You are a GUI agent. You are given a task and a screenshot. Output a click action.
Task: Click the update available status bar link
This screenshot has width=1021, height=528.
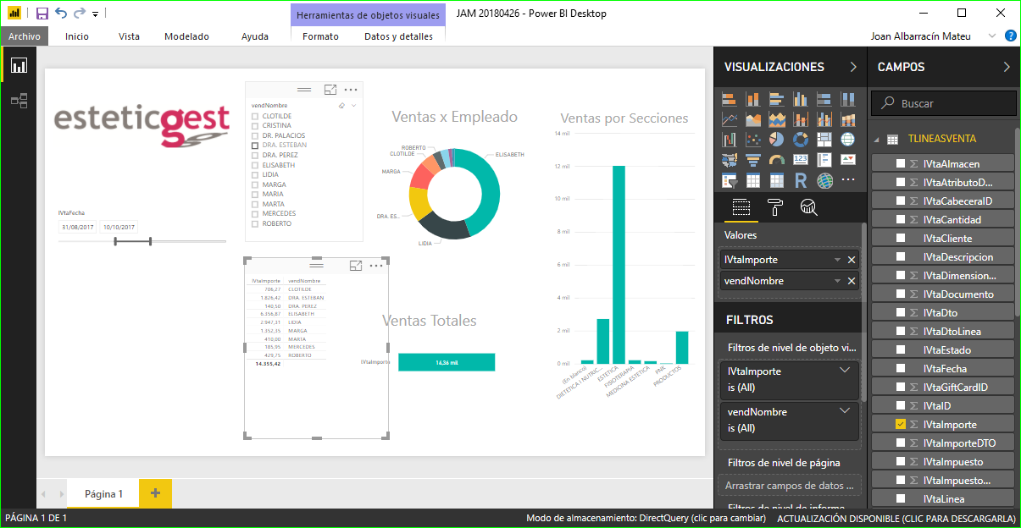[896, 518]
